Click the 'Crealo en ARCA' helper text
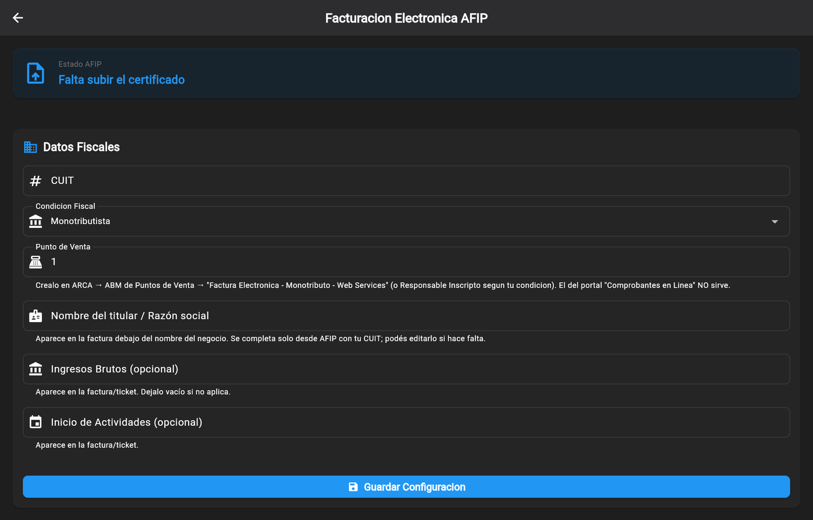Viewport: 813px width, 520px height. click(383, 285)
